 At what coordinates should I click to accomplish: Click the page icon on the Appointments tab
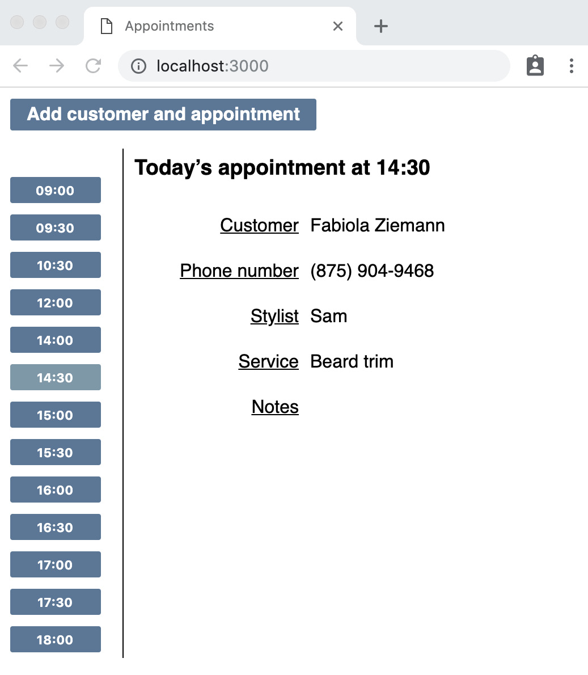(105, 26)
